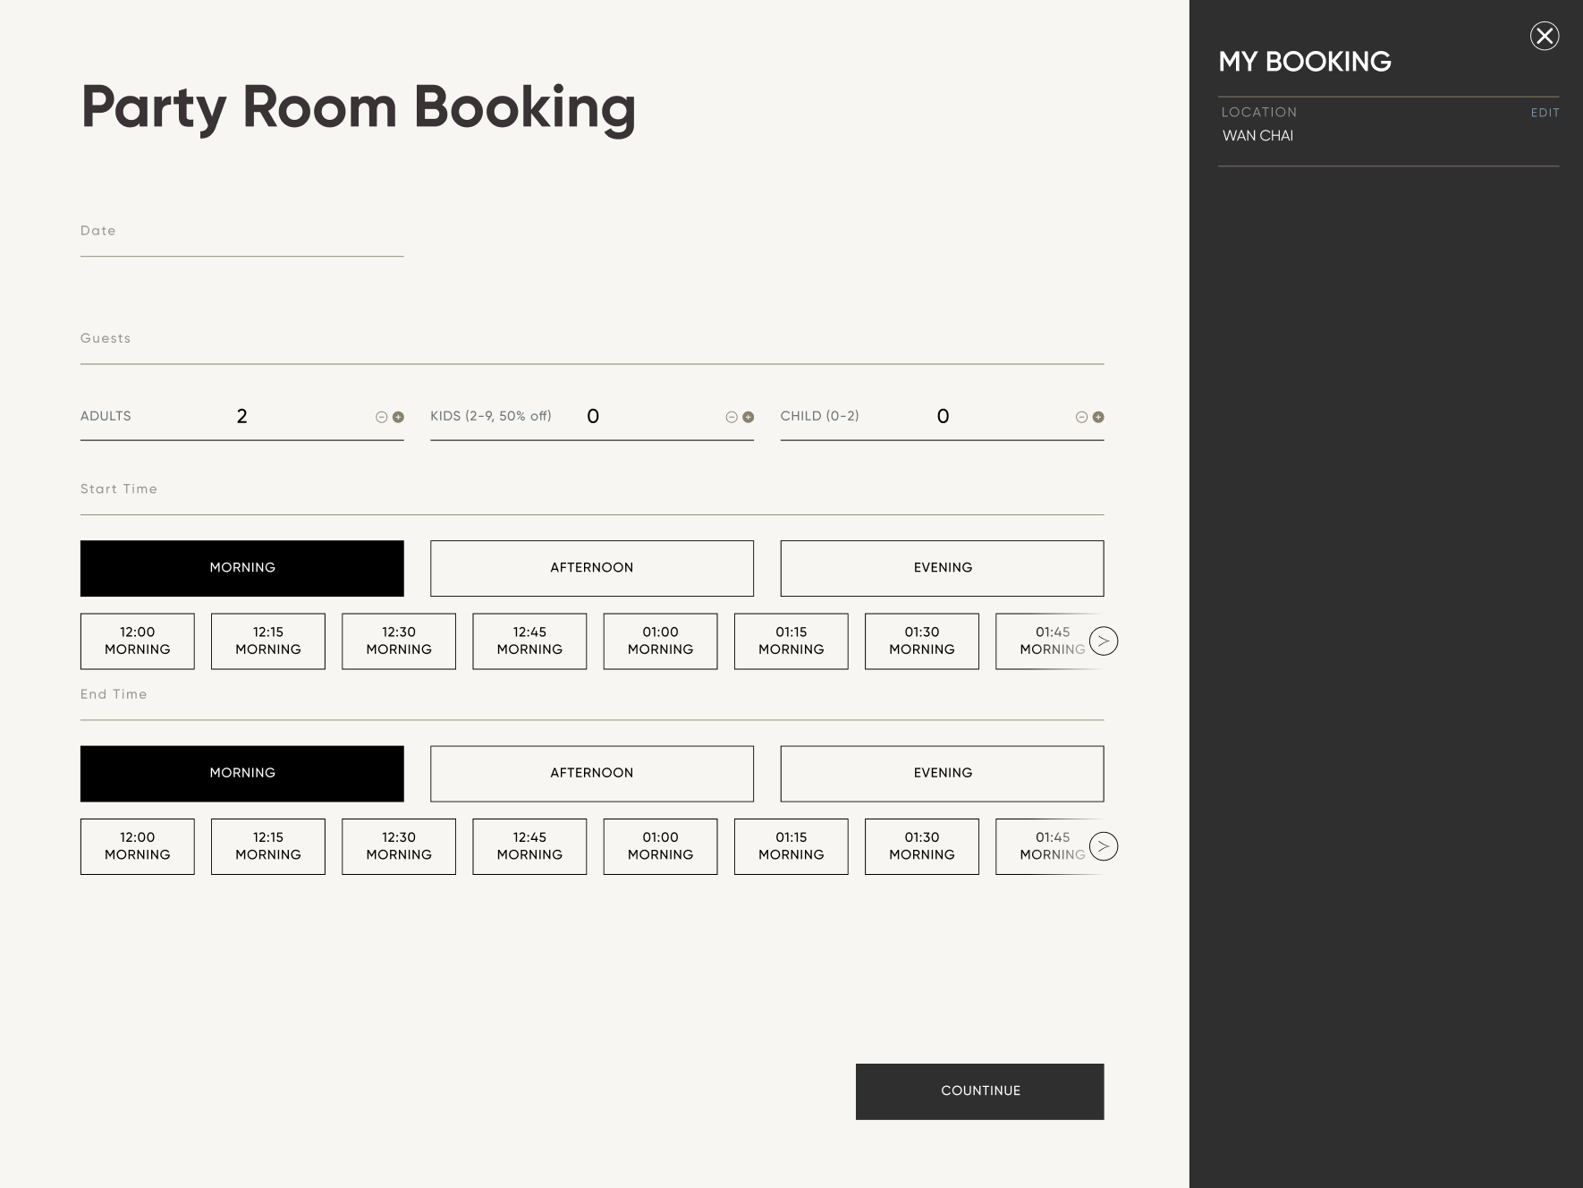
Task: Show next End Time slots arrow
Action: tap(1104, 846)
